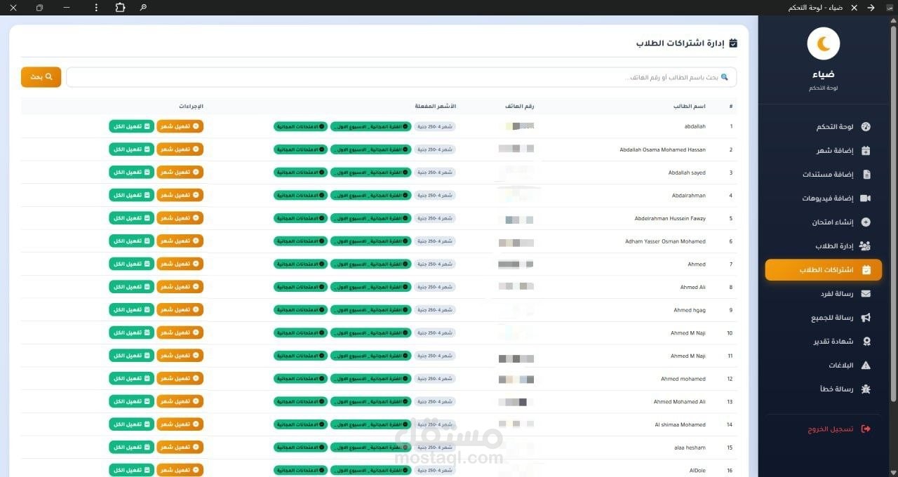Open the إضافة فيديوهات video camera icon
Viewport: 898px width, 477px height.
click(866, 199)
